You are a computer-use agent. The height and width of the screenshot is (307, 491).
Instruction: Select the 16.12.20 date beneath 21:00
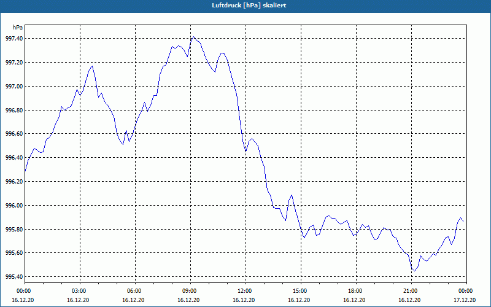click(409, 300)
